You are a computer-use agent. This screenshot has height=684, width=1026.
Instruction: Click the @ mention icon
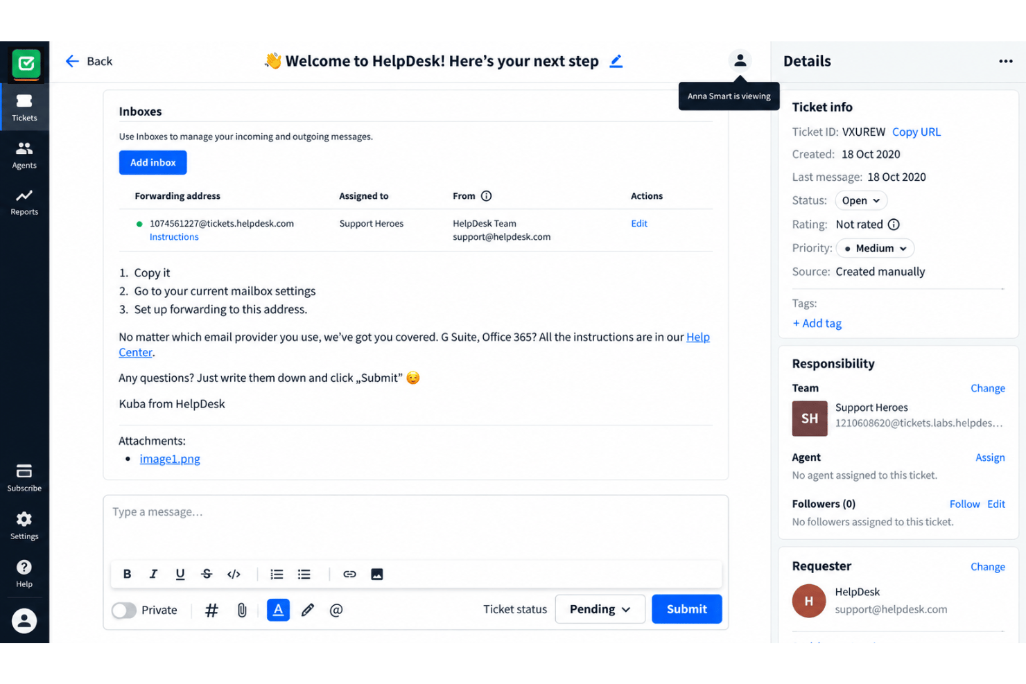click(336, 610)
